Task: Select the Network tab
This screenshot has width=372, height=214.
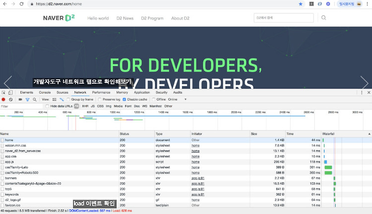Action: (x=80, y=93)
